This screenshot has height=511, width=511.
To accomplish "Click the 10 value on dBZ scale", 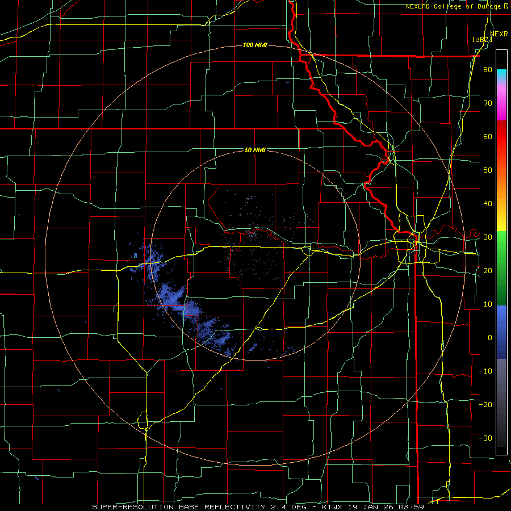I will 488,304.
